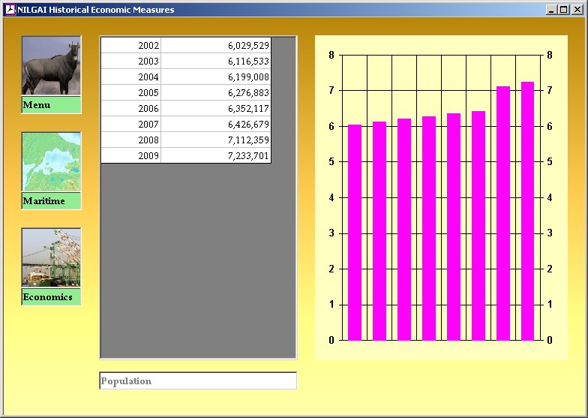
Task: Select the 2009 year cell
Action: tap(131, 156)
